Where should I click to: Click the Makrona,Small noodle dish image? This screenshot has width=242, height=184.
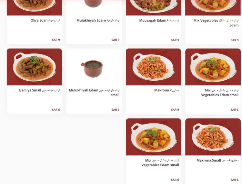pyautogui.click(x=213, y=137)
